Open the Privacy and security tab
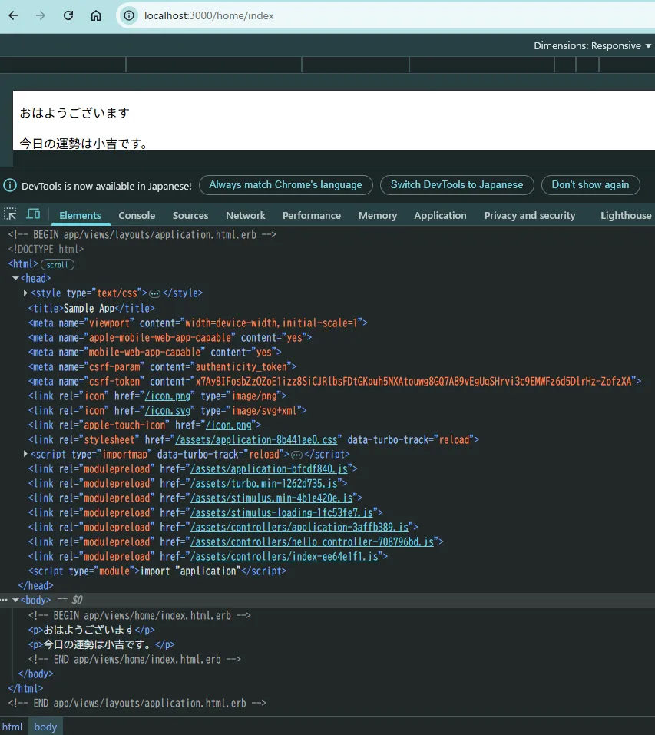 point(529,215)
